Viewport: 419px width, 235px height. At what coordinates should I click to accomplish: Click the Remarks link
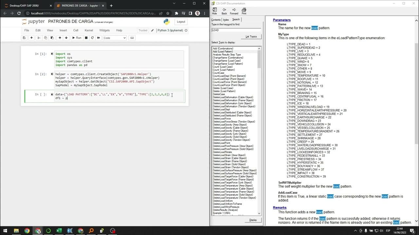280,208
